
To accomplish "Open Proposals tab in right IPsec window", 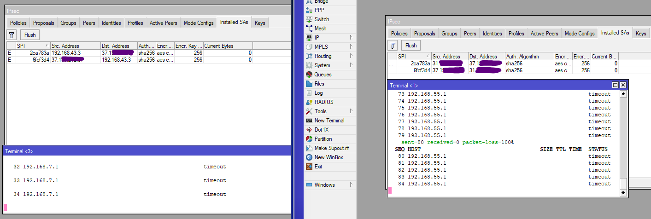I will pyautogui.click(x=425, y=34).
